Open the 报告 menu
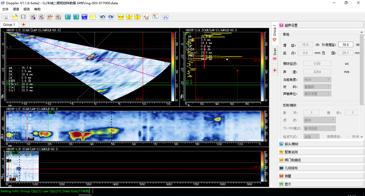Screen dimensions: 365x196 pyautogui.click(x=27, y=9)
